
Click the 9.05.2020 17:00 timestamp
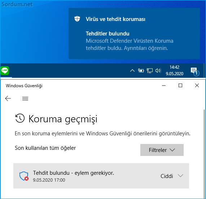coord(49,180)
